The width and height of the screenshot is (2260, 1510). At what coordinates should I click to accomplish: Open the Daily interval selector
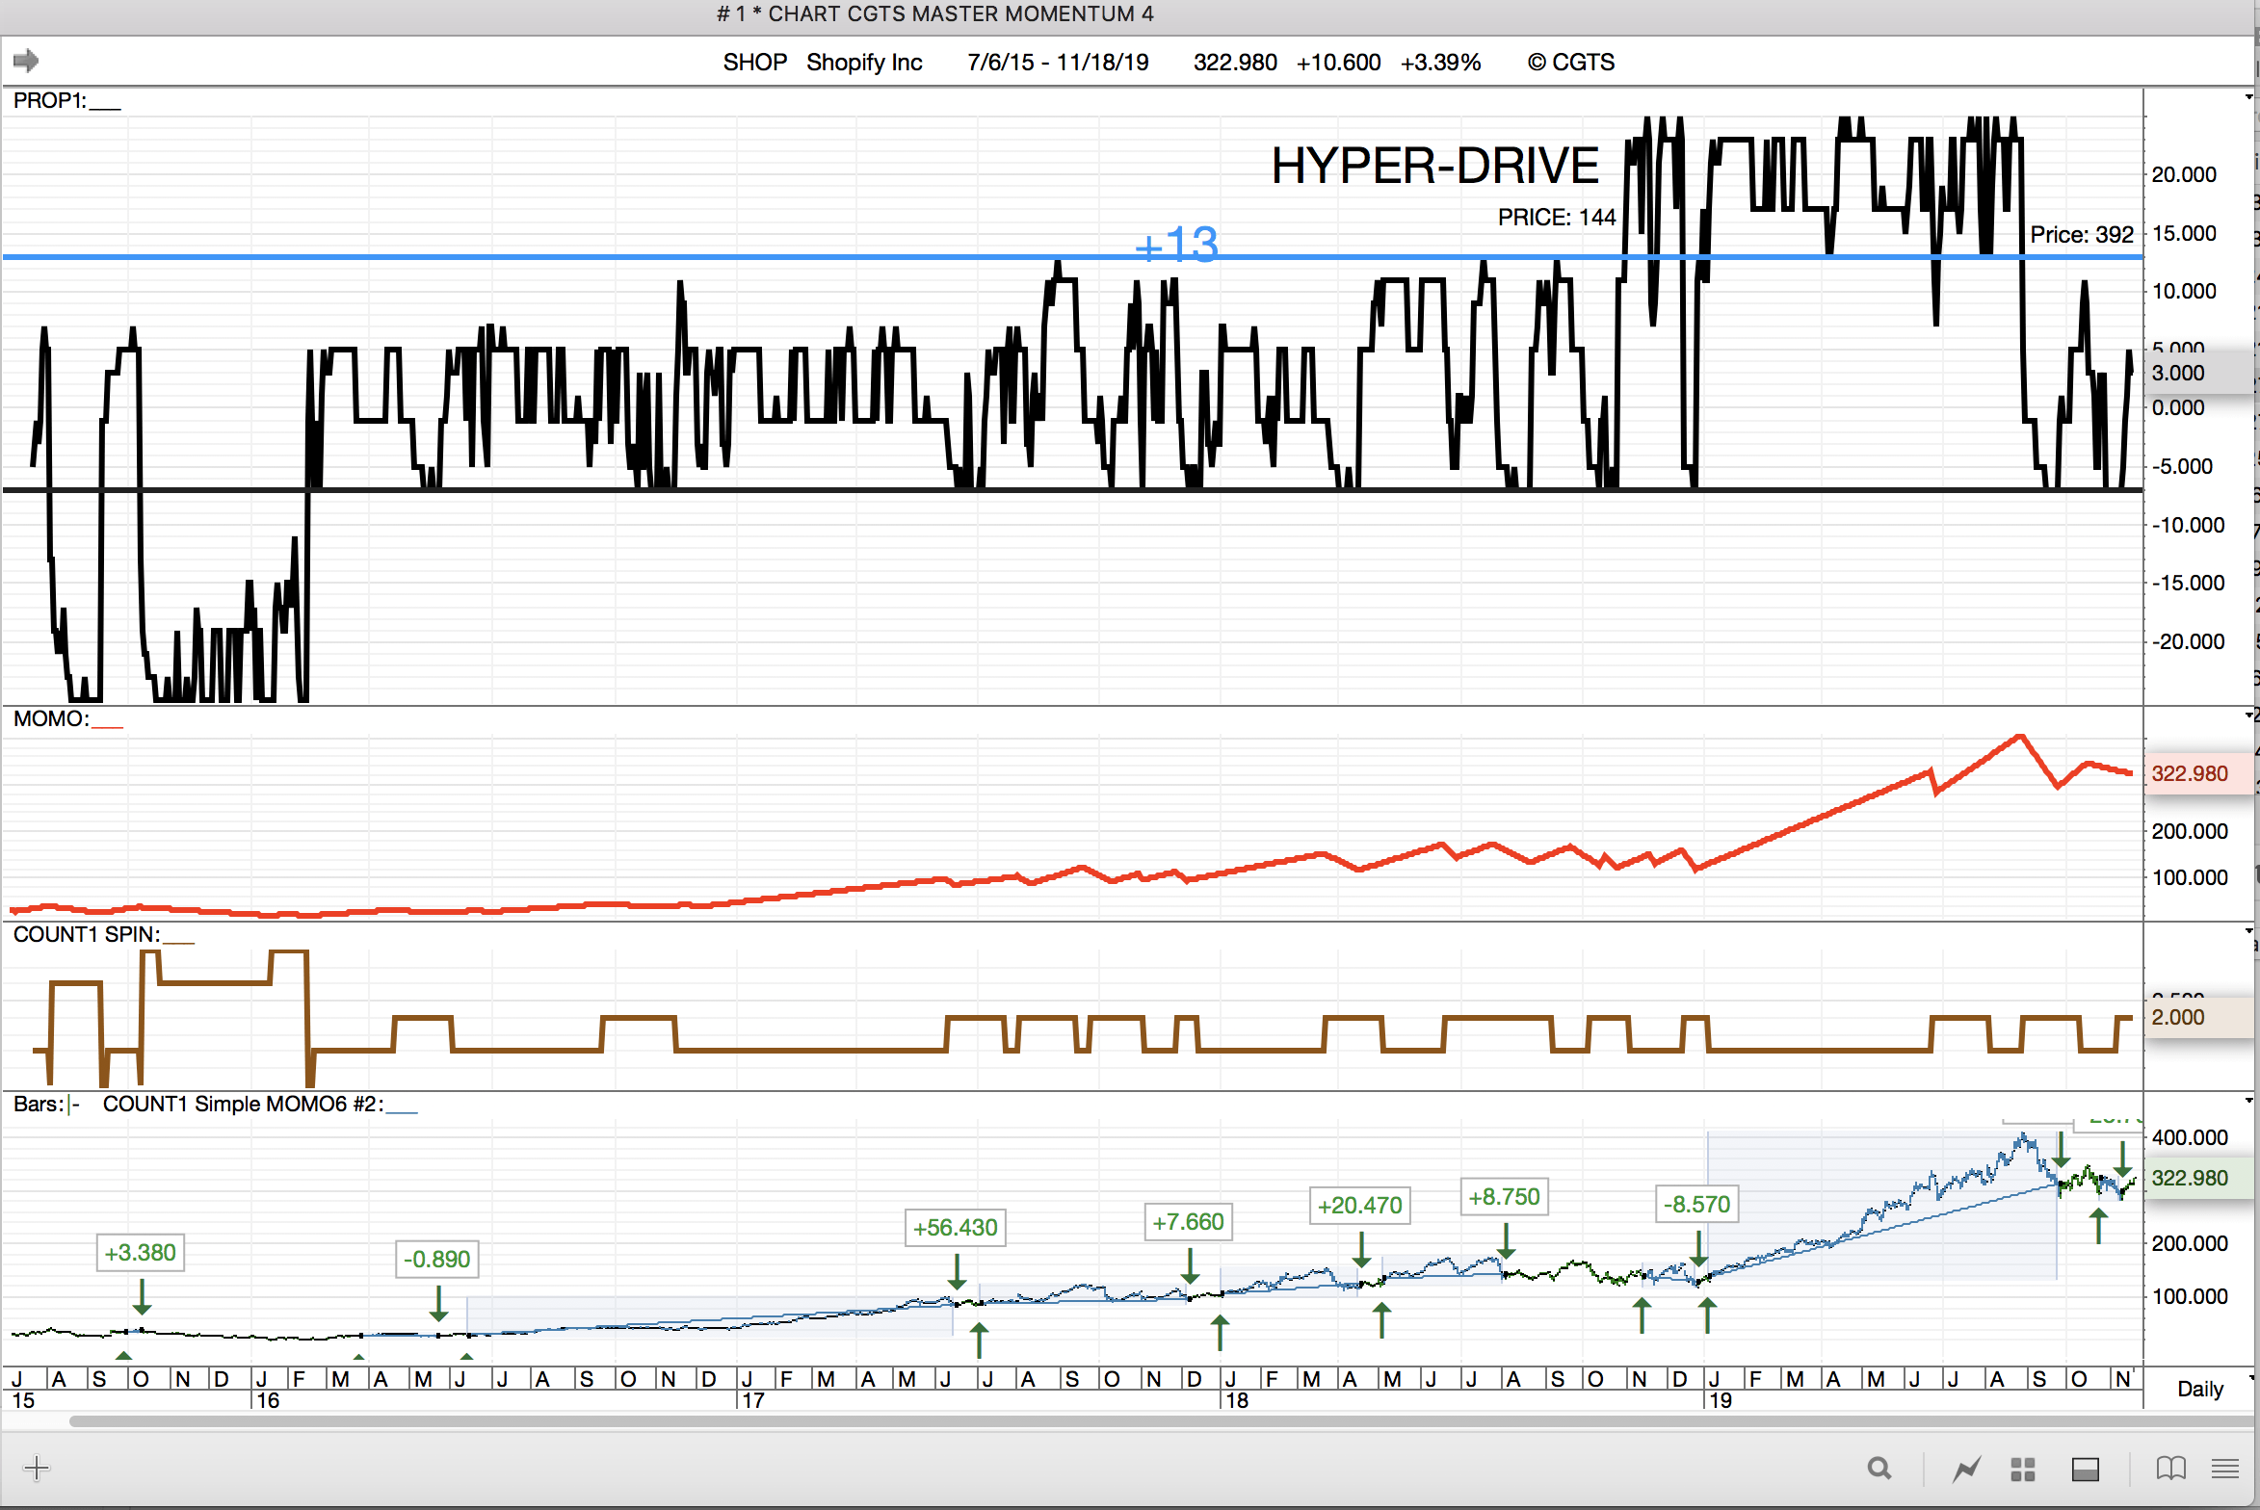tap(2200, 1389)
